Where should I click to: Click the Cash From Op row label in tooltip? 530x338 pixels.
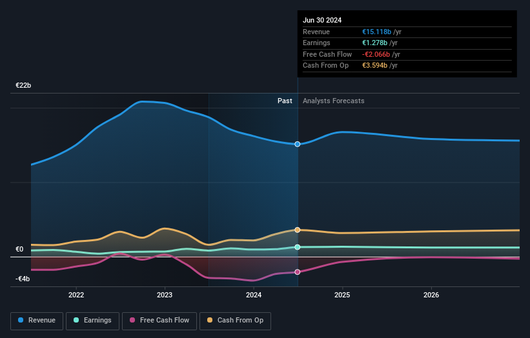click(325, 66)
